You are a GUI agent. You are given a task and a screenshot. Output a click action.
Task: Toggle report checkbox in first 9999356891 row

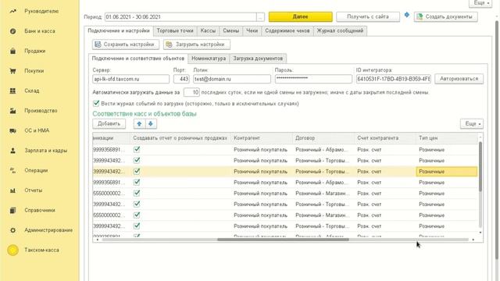(x=137, y=149)
